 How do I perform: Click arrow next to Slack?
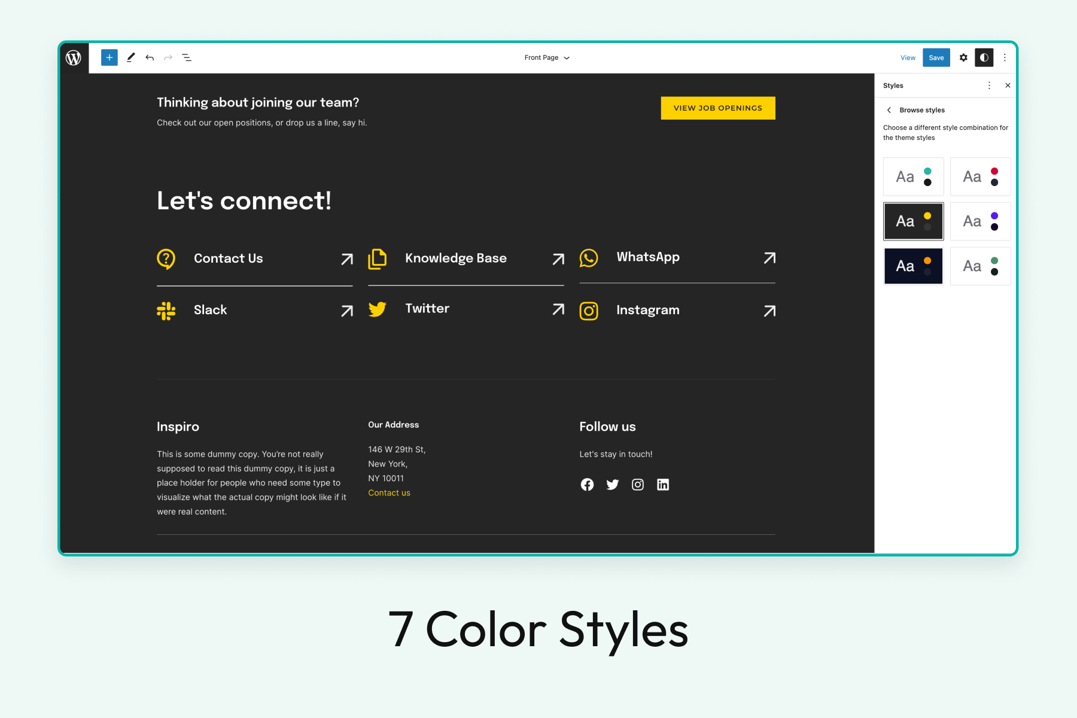click(347, 311)
